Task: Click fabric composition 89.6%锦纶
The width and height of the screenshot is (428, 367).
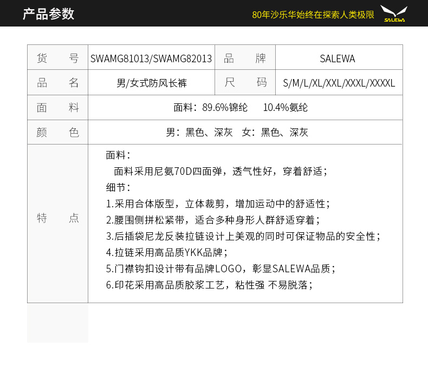Action: [x=225, y=107]
